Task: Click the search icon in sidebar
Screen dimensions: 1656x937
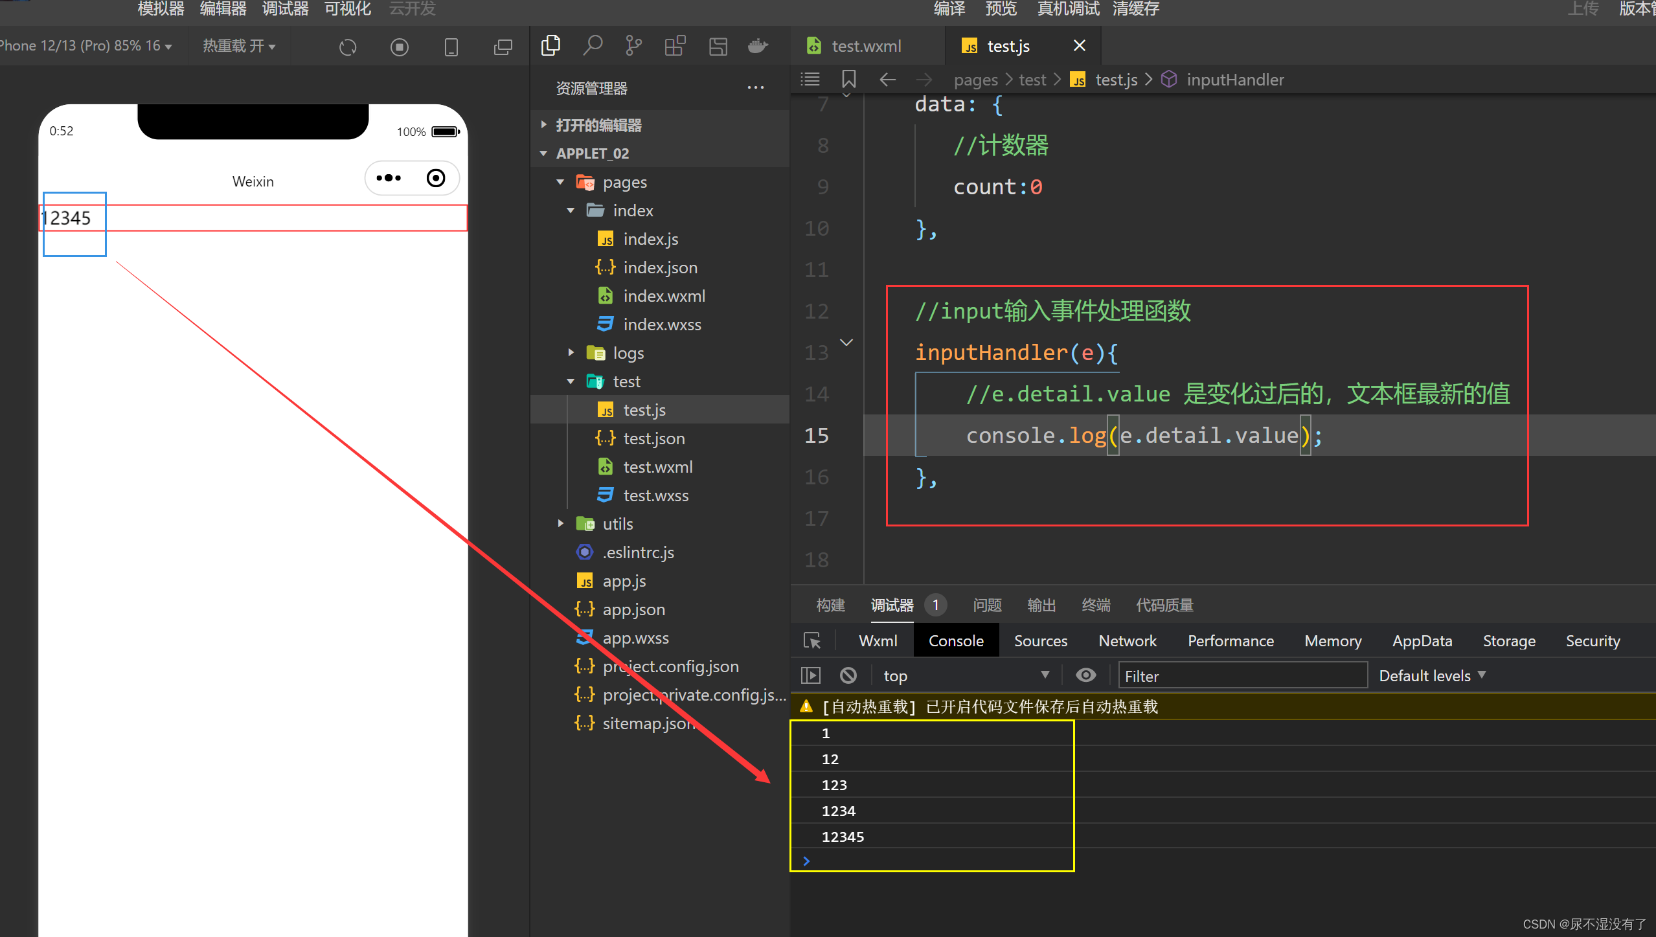Action: point(592,46)
